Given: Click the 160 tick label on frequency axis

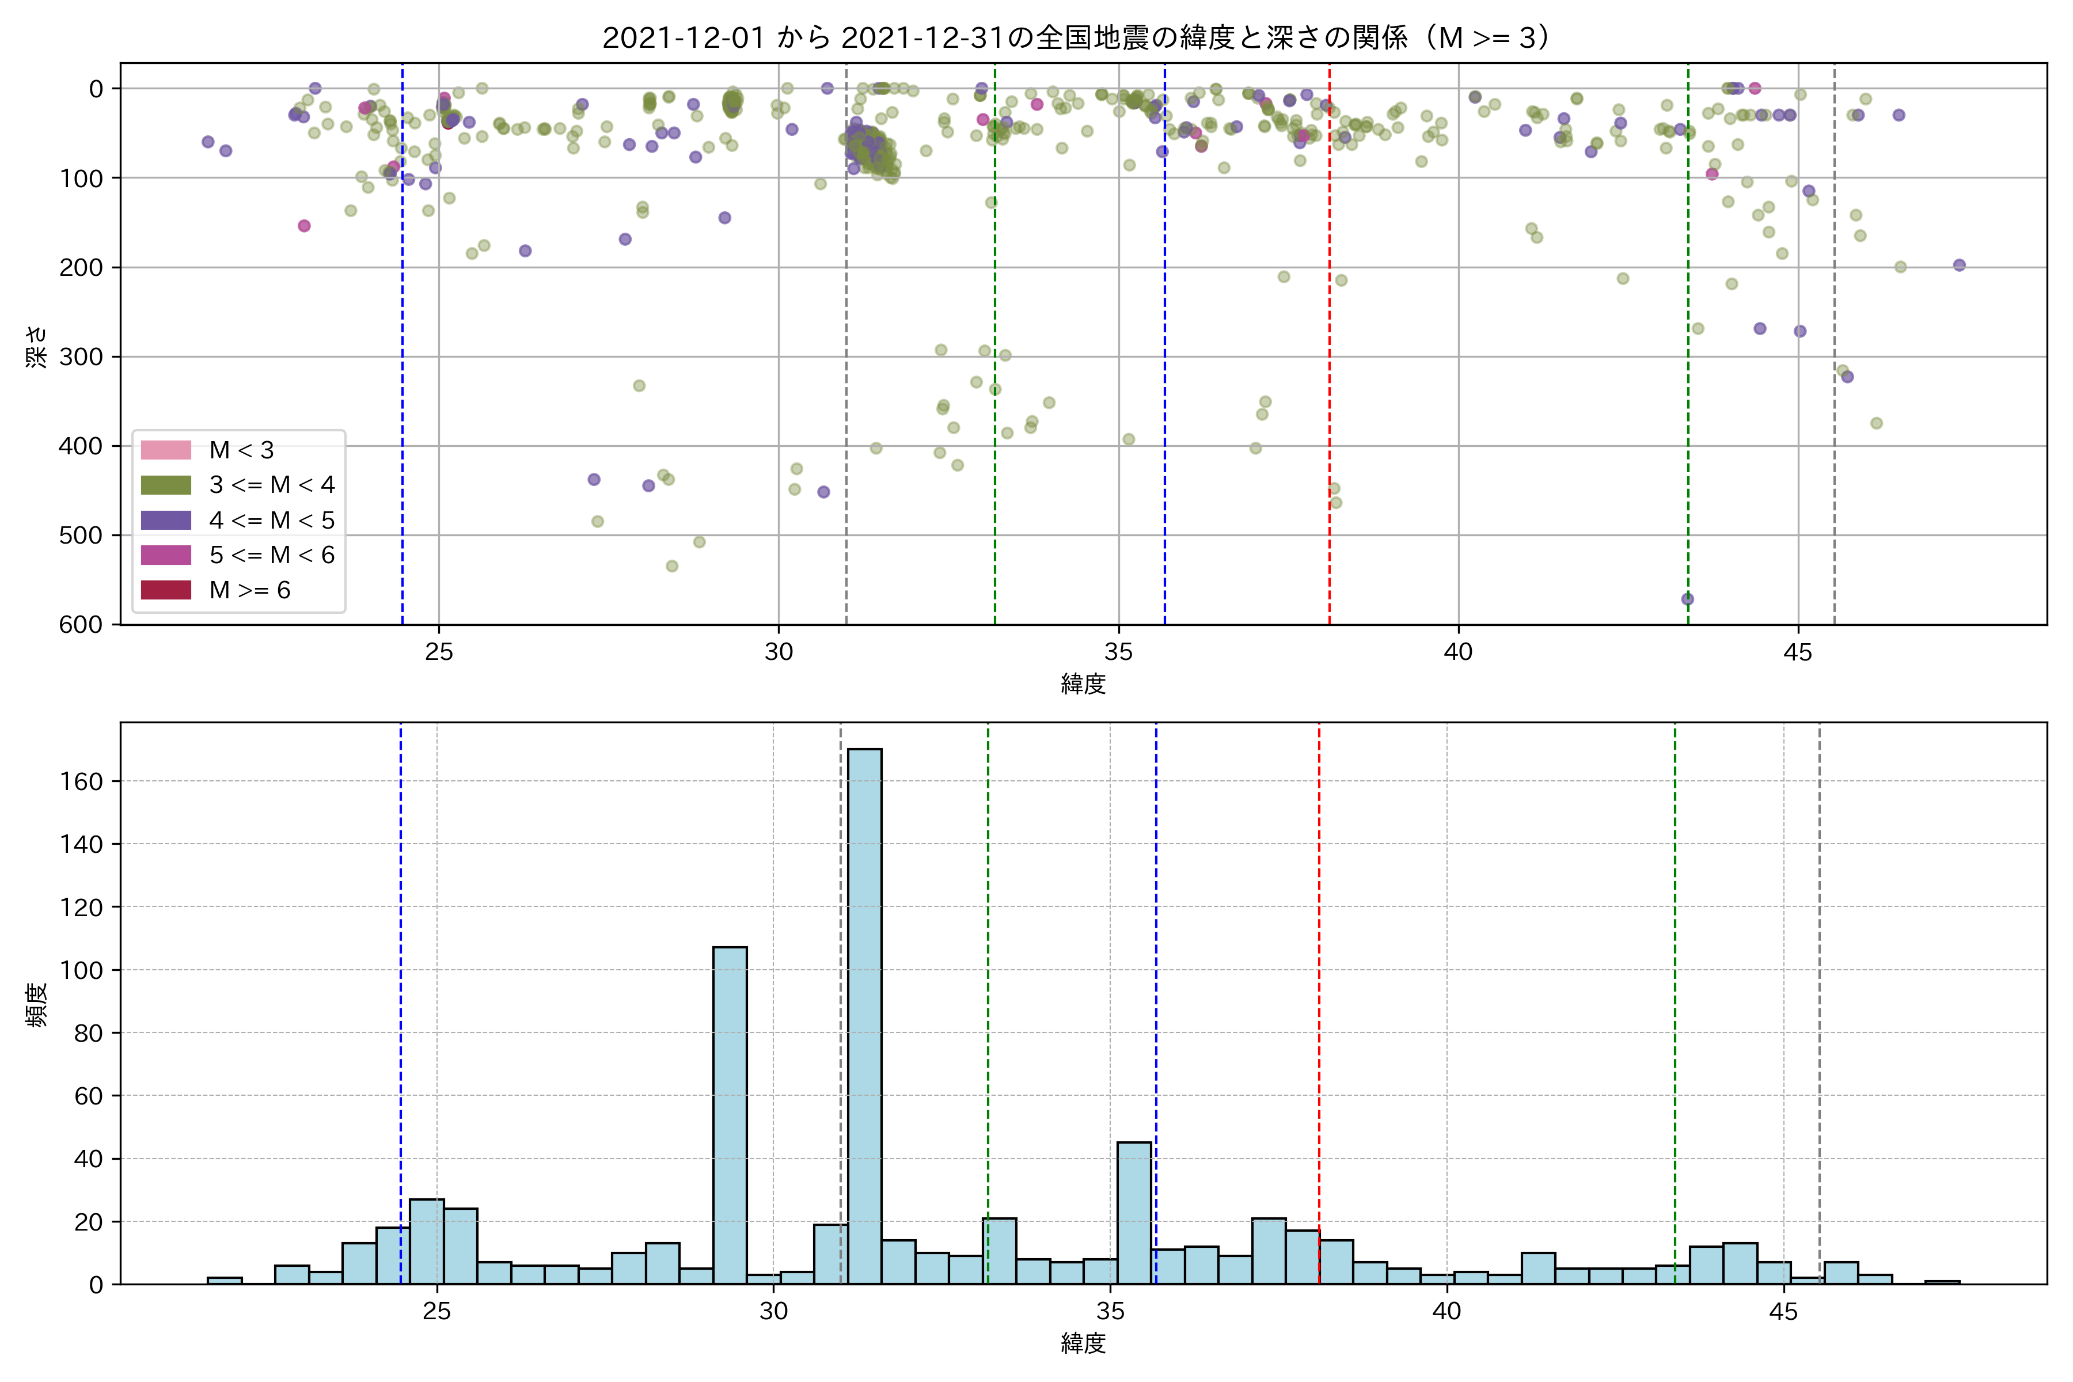Looking at the screenshot, I should (81, 781).
